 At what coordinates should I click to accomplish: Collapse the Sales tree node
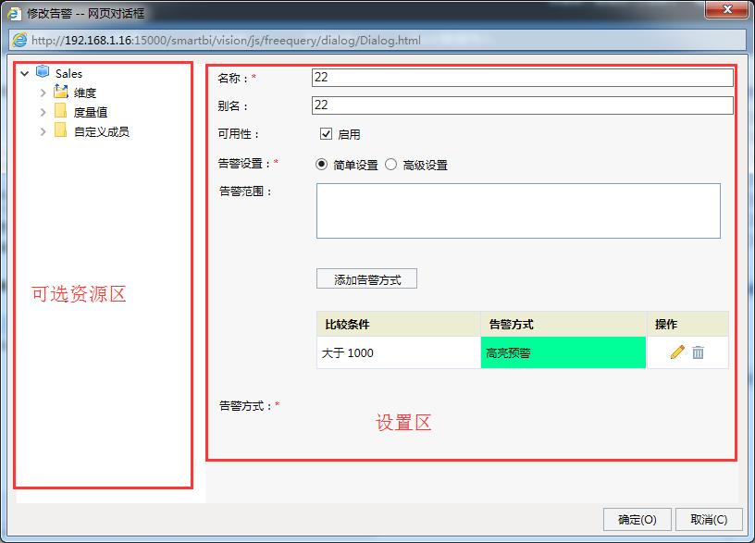(25, 74)
